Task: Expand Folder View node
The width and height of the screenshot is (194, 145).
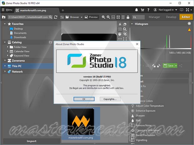Action: pos(8,47)
